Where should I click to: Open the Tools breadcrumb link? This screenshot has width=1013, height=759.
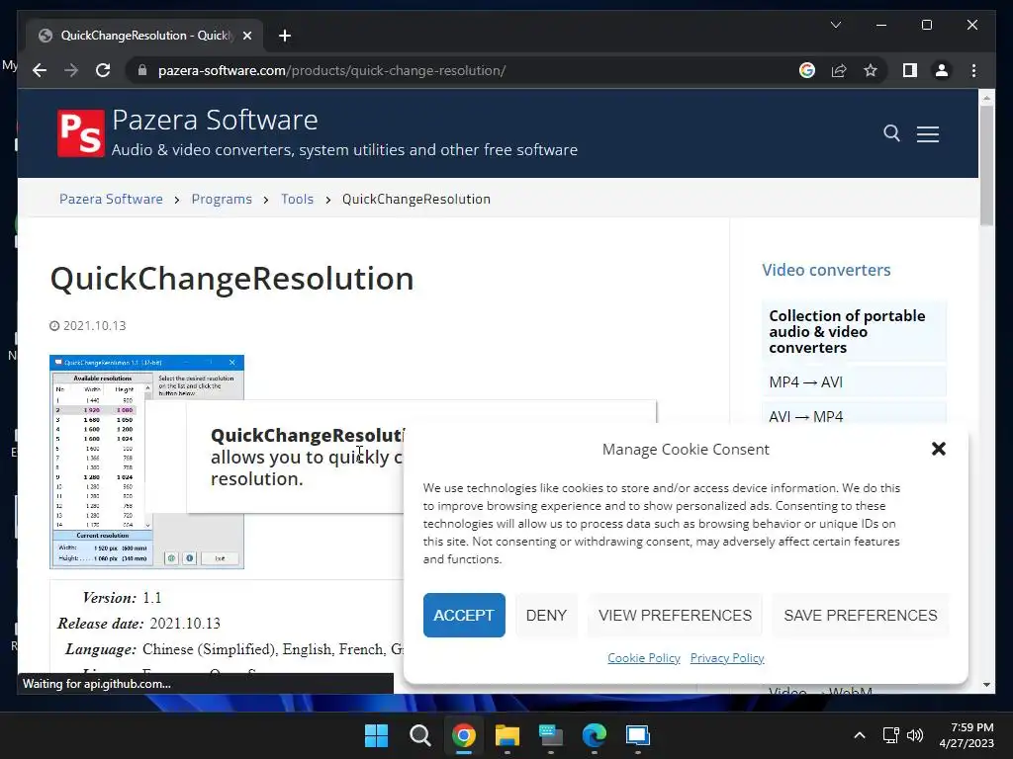297,199
